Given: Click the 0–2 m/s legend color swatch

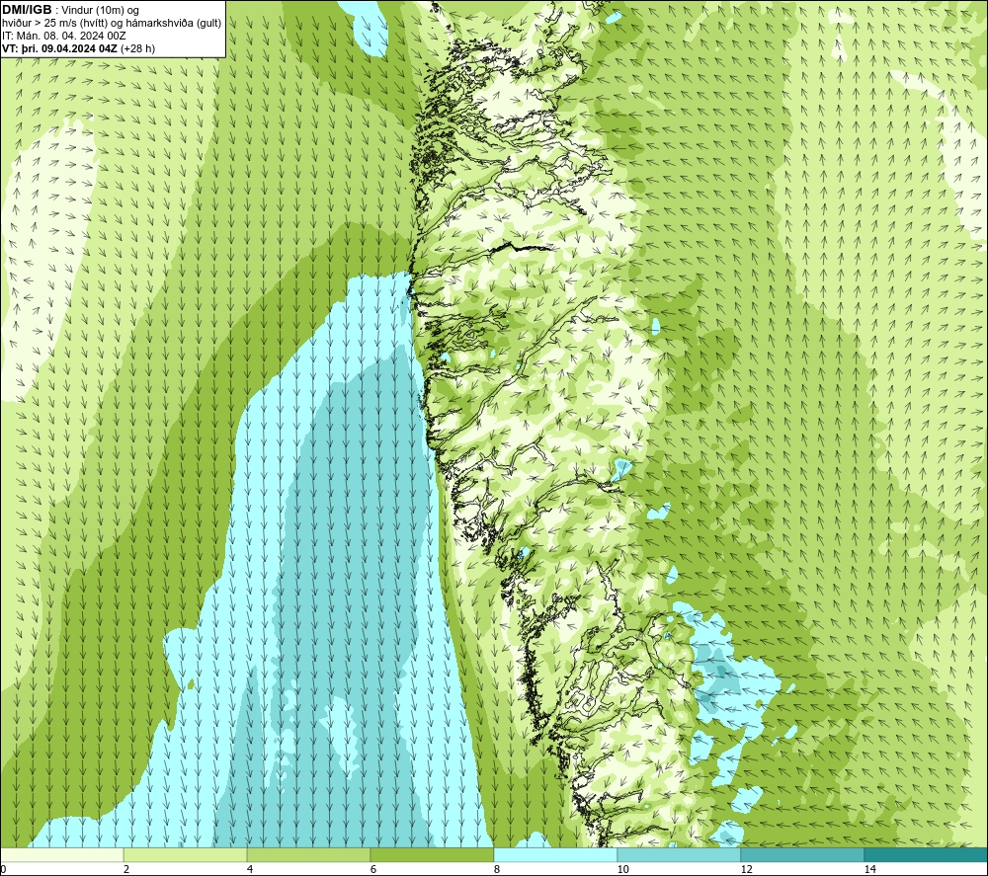Looking at the screenshot, I should point(61,854).
